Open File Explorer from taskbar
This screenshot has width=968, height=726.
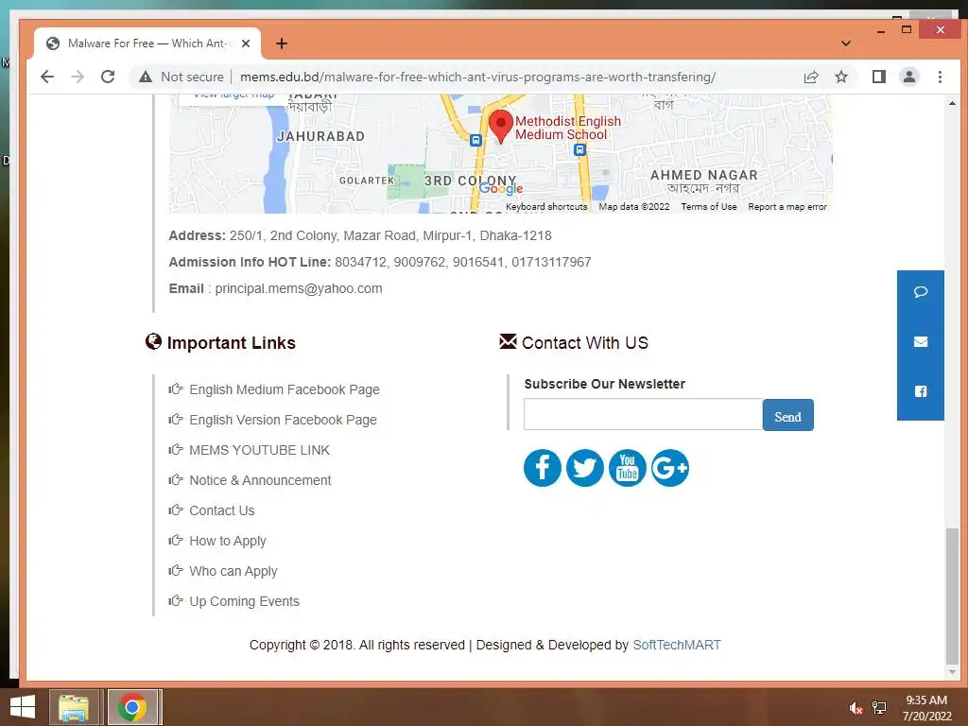74,707
